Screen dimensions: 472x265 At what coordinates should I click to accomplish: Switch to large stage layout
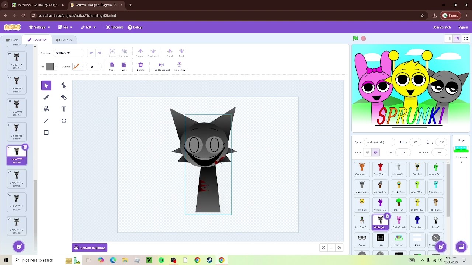click(x=457, y=38)
